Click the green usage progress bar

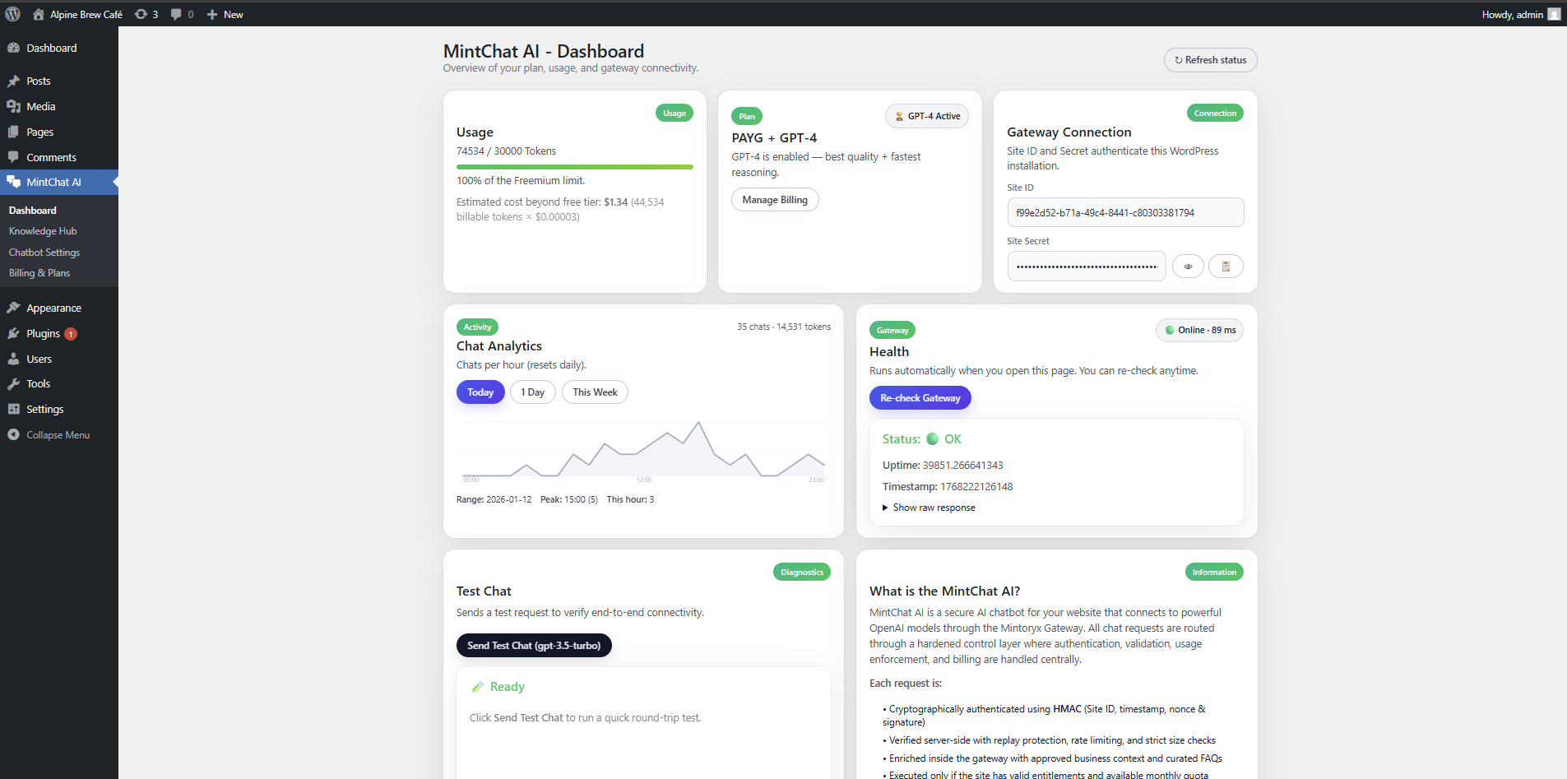[573, 166]
